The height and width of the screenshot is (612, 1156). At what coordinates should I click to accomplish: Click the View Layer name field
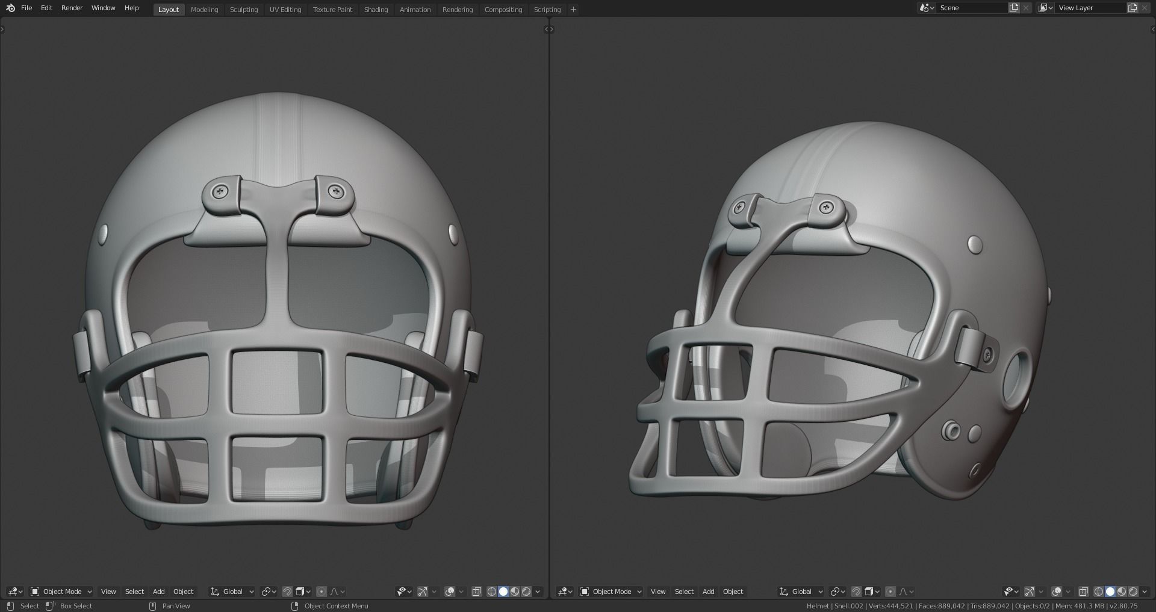(x=1090, y=8)
